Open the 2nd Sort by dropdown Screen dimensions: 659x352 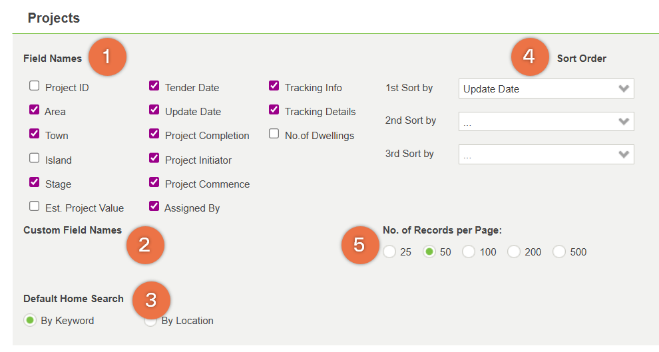point(546,121)
